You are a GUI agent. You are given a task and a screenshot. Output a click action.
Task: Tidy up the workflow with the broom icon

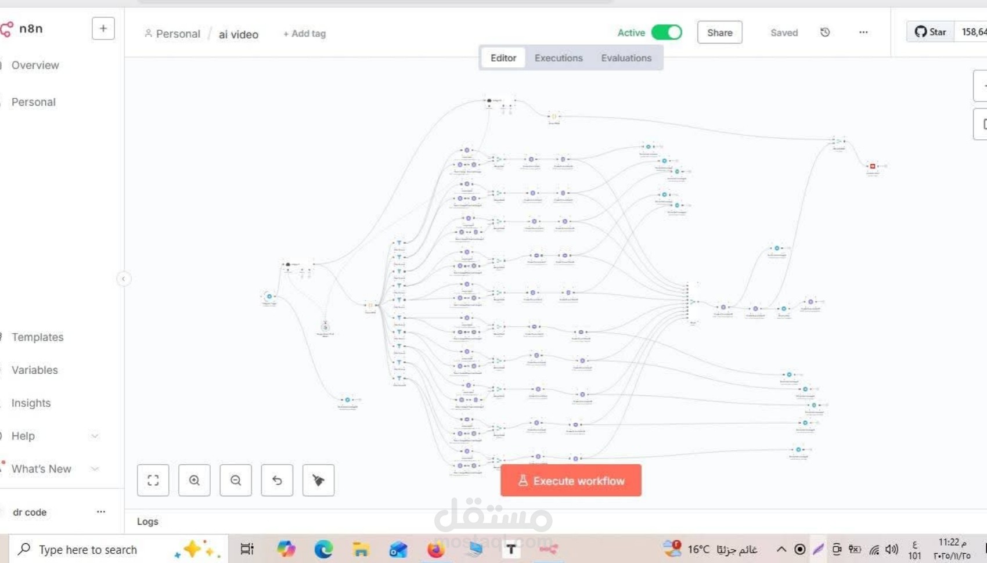coord(318,480)
